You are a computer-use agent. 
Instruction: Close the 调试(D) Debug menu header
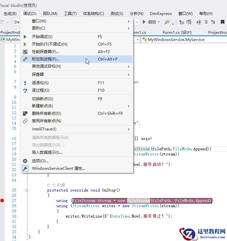30,14
